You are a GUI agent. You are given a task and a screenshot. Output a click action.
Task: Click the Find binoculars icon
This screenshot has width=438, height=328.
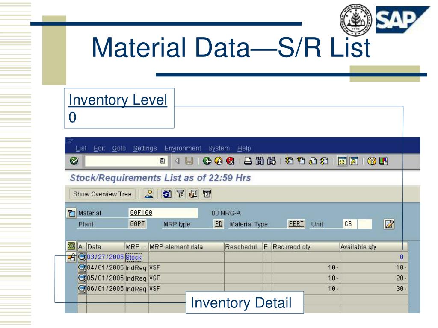coord(260,161)
